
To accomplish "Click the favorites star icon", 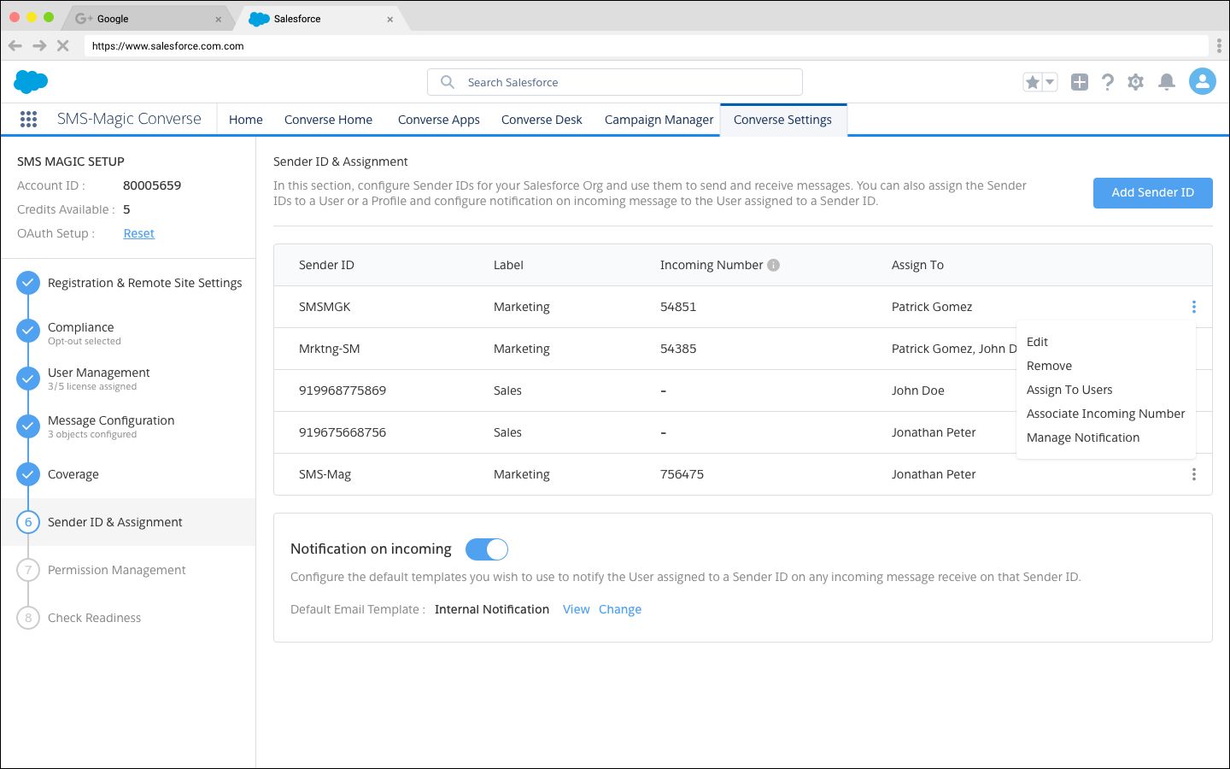I will pos(1033,82).
